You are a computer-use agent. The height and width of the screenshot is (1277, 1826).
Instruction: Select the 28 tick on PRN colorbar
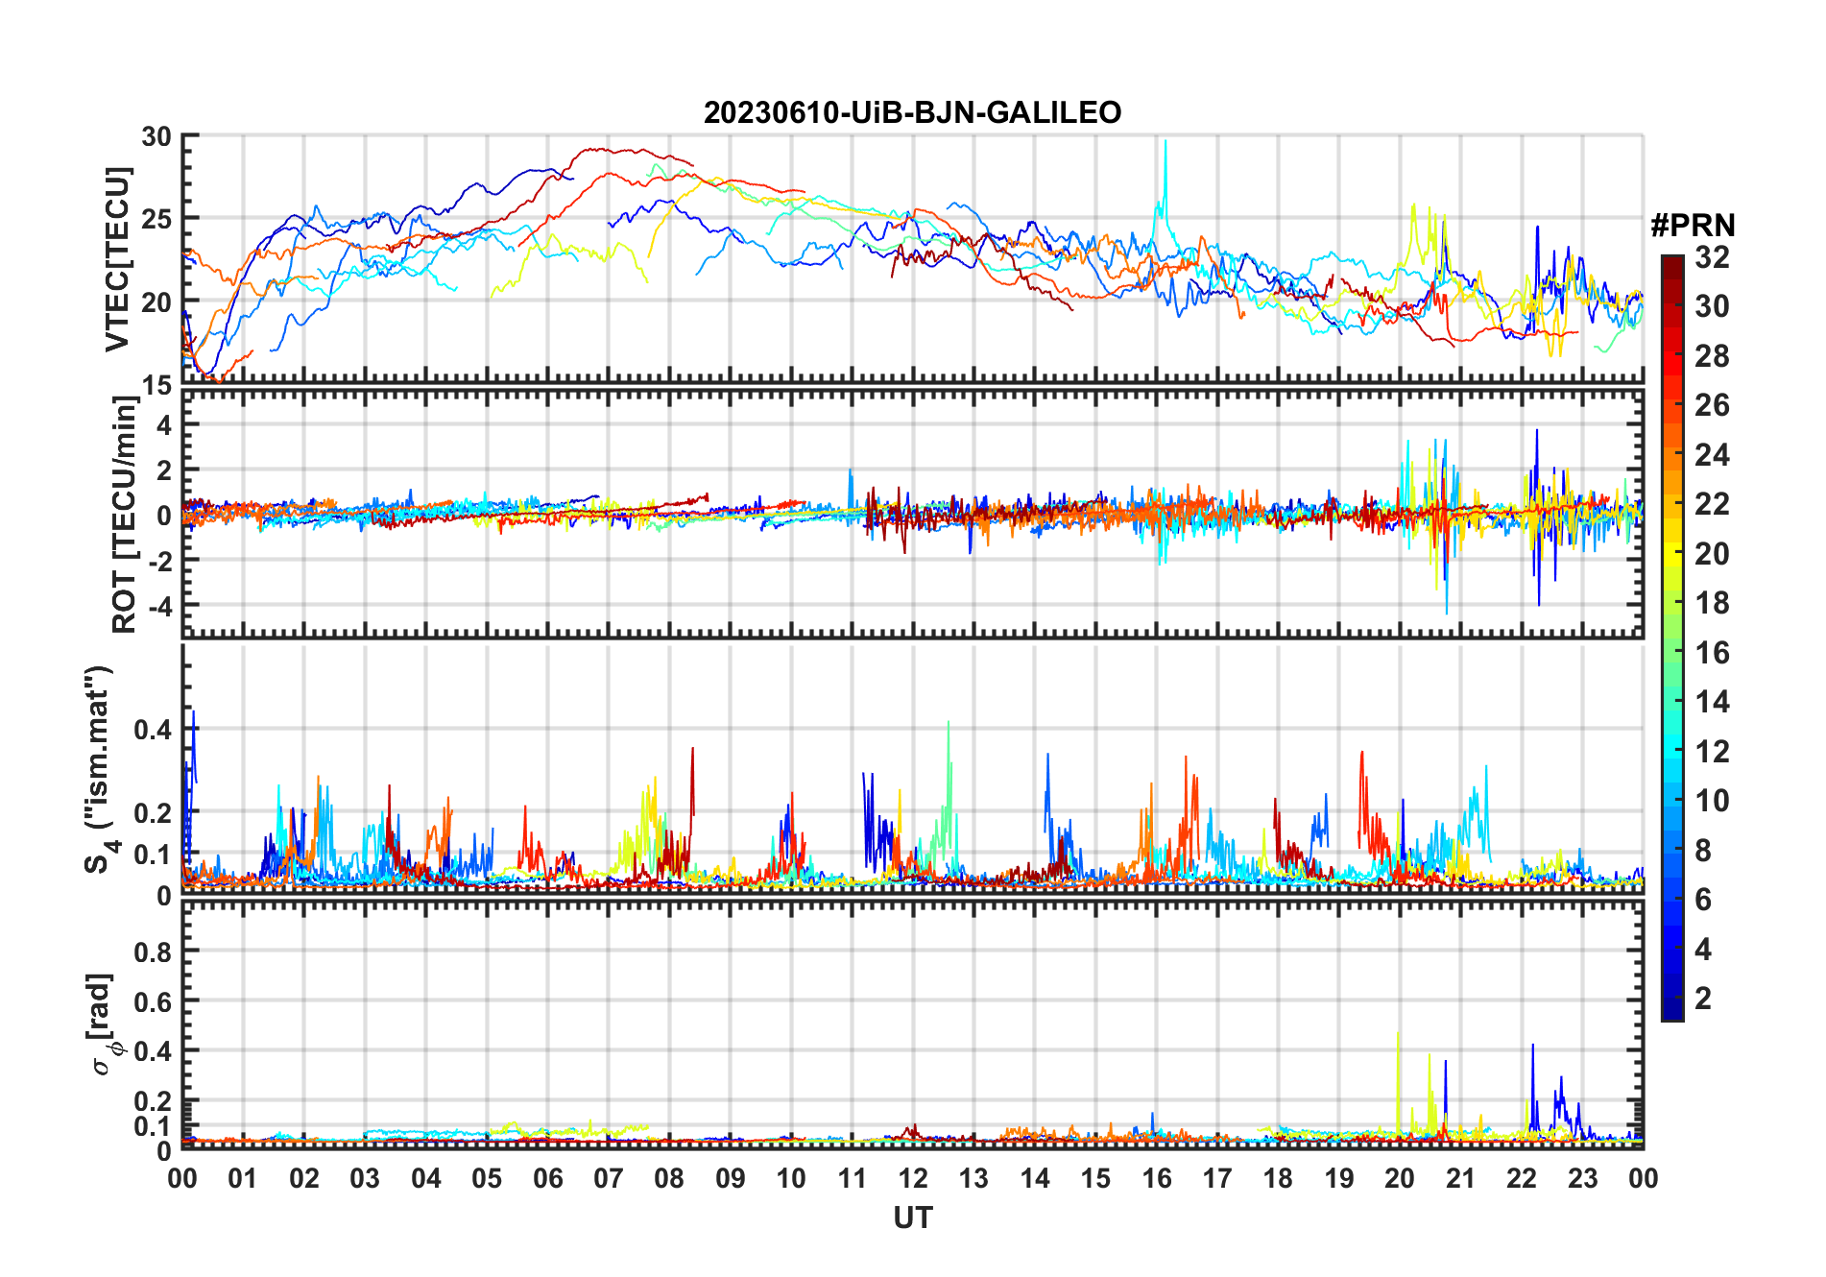[x=1712, y=356]
